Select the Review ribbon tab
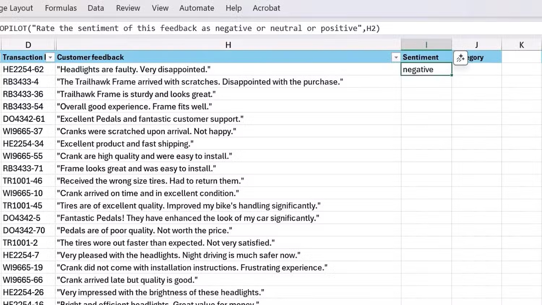The height and width of the screenshot is (305, 542). click(x=128, y=8)
